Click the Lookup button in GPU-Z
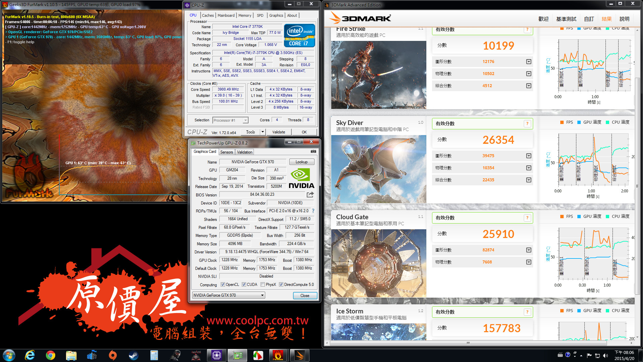This screenshot has height=362, width=643. click(x=301, y=162)
